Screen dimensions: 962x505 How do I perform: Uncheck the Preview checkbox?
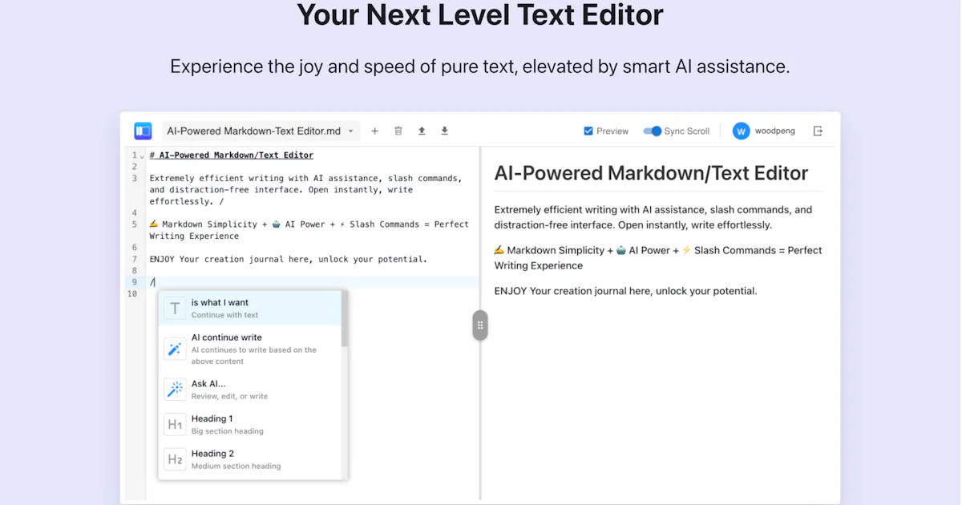click(x=588, y=131)
